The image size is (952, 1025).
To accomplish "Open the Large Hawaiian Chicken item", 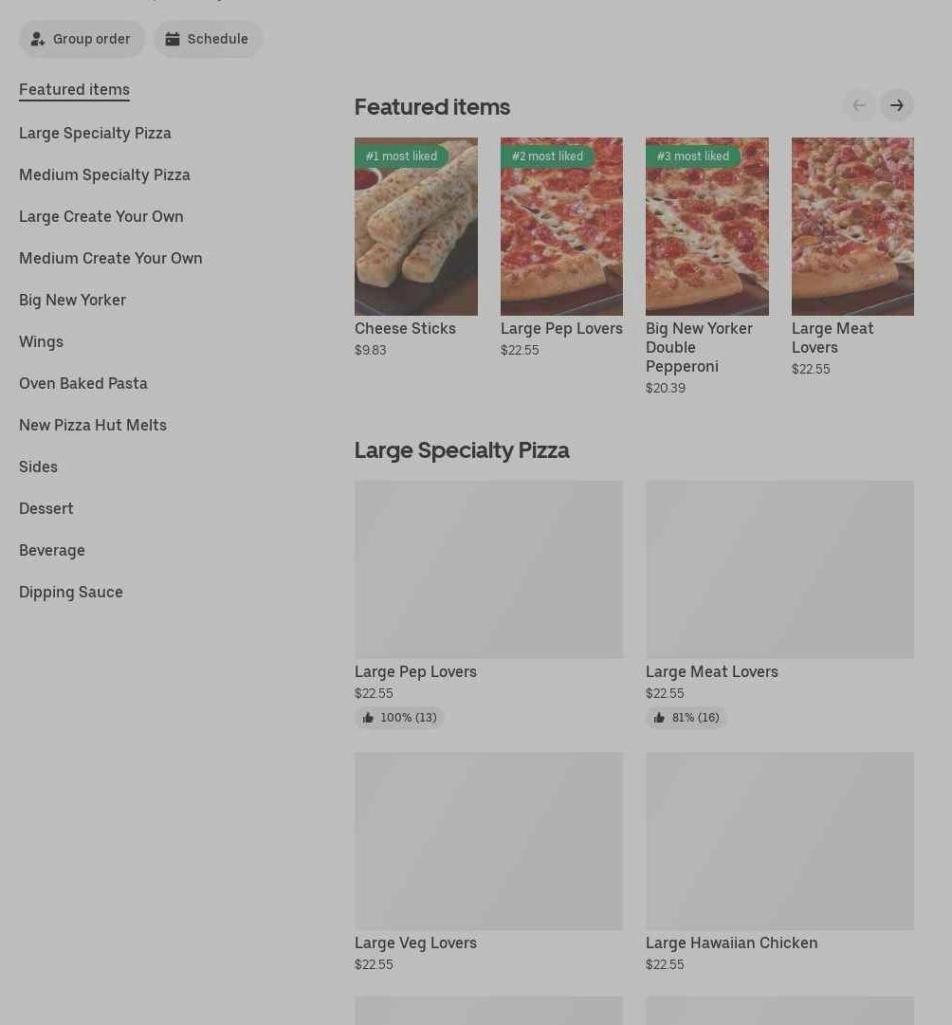I will [731, 943].
